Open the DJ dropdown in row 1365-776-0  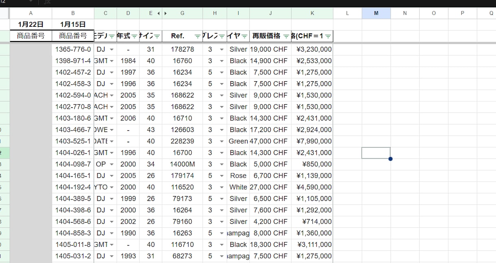tap(111, 50)
